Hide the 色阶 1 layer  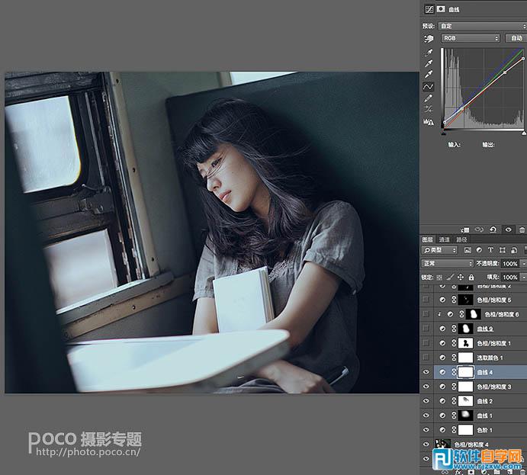(x=426, y=430)
